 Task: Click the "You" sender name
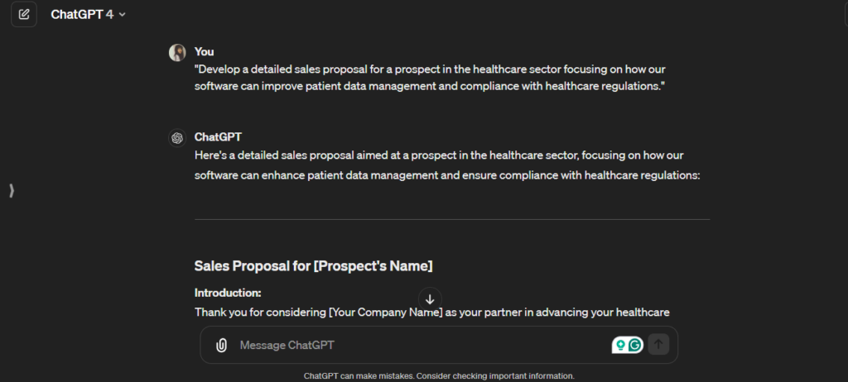[204, 51]
